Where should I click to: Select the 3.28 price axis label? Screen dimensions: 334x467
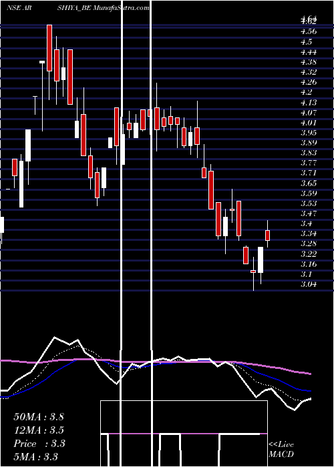(309, 244)
